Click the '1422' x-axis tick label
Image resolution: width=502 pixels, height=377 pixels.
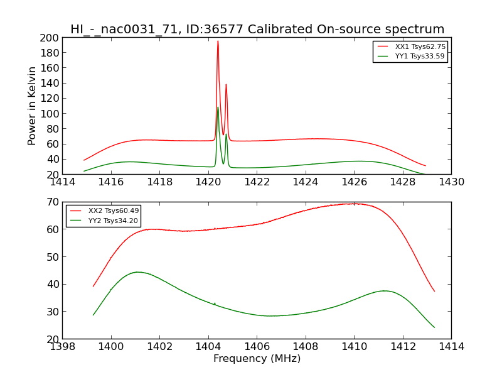(x=257, y=182)
